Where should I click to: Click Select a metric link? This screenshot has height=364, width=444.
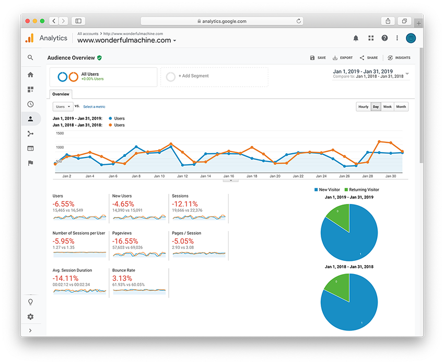tap(94, 107)
